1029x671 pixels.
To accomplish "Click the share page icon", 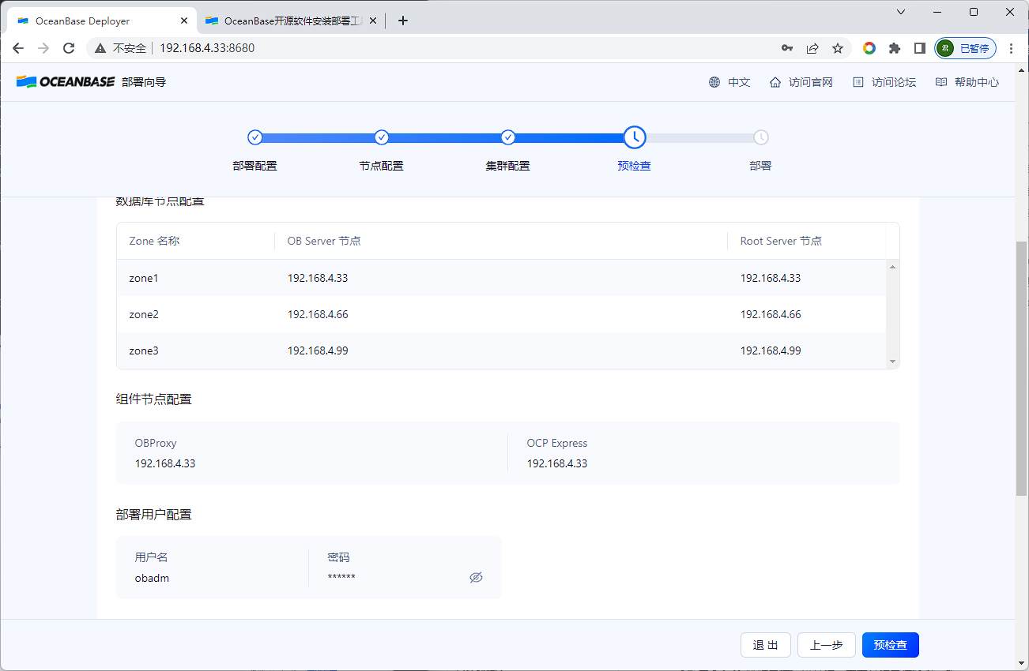I will point(812,48).
